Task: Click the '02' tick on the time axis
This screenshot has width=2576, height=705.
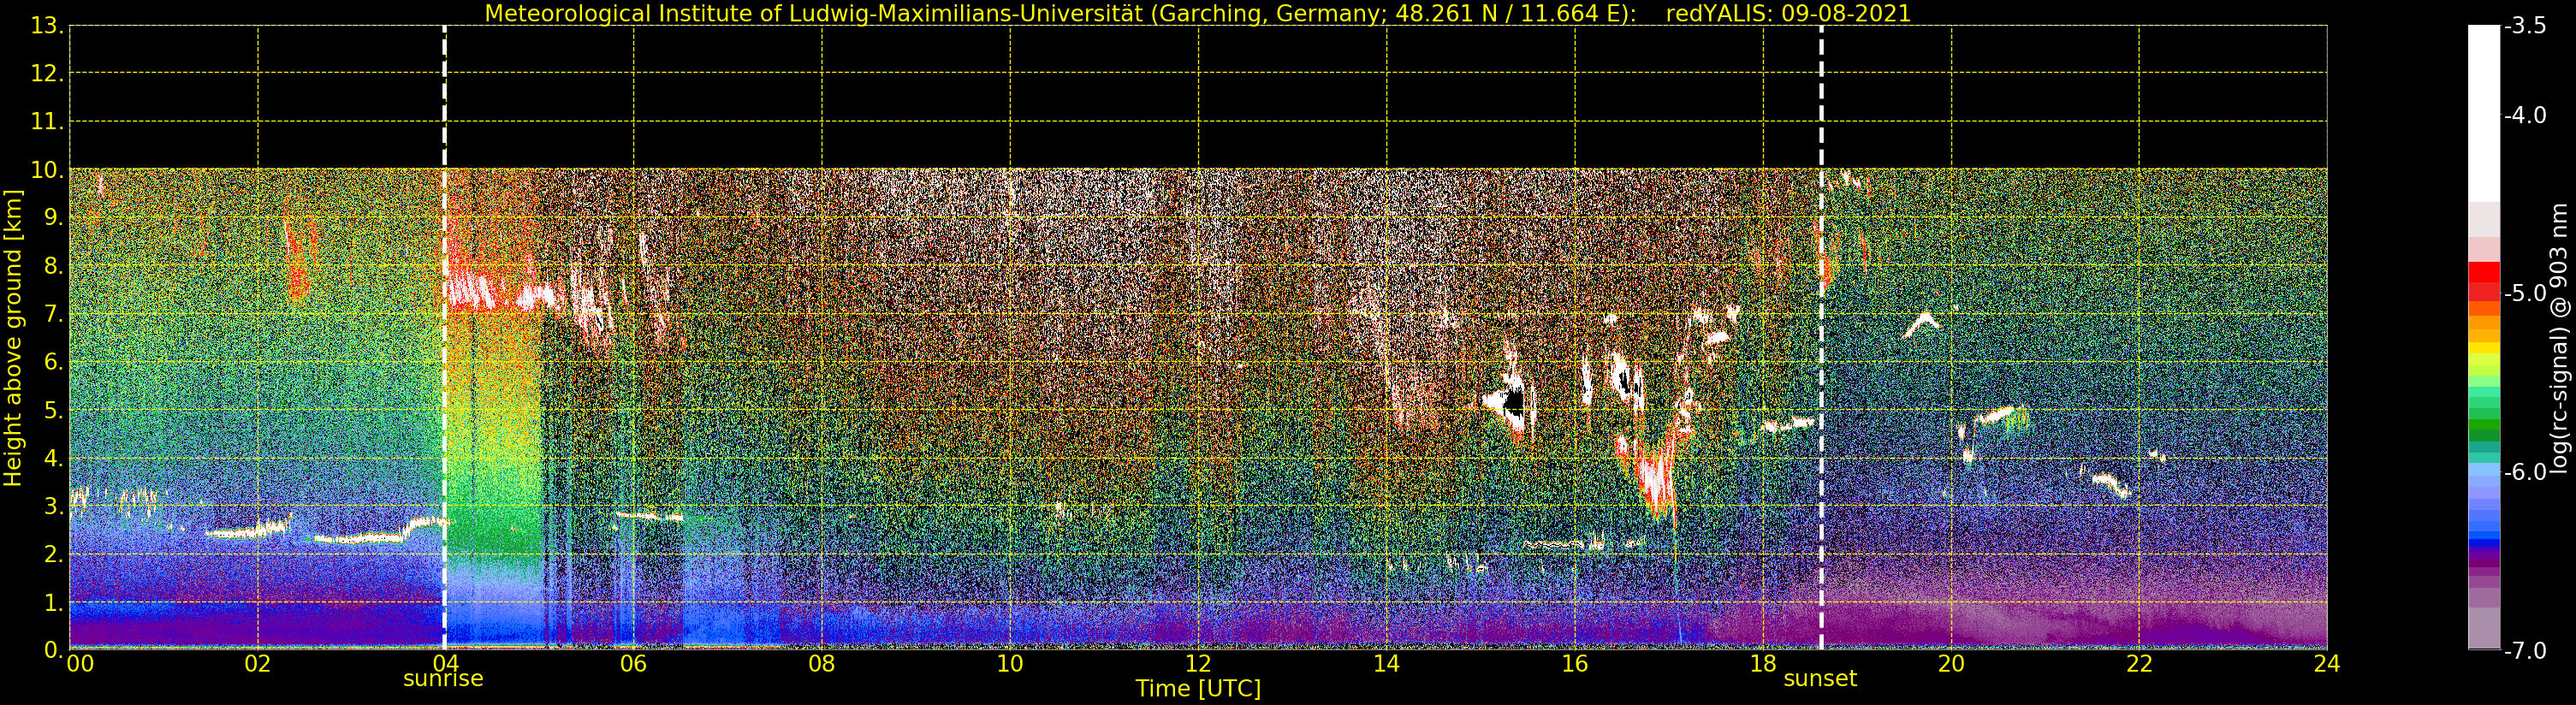Action: click(x=257, y=664)
